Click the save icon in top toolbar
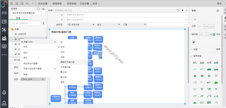The image size is (226, 108). coord(17,4)
